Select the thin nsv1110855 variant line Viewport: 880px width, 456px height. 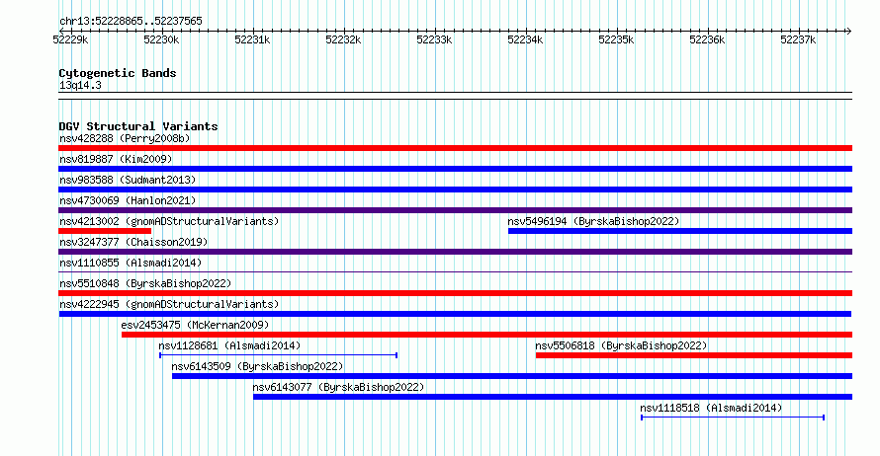click(x=455, y=272)
